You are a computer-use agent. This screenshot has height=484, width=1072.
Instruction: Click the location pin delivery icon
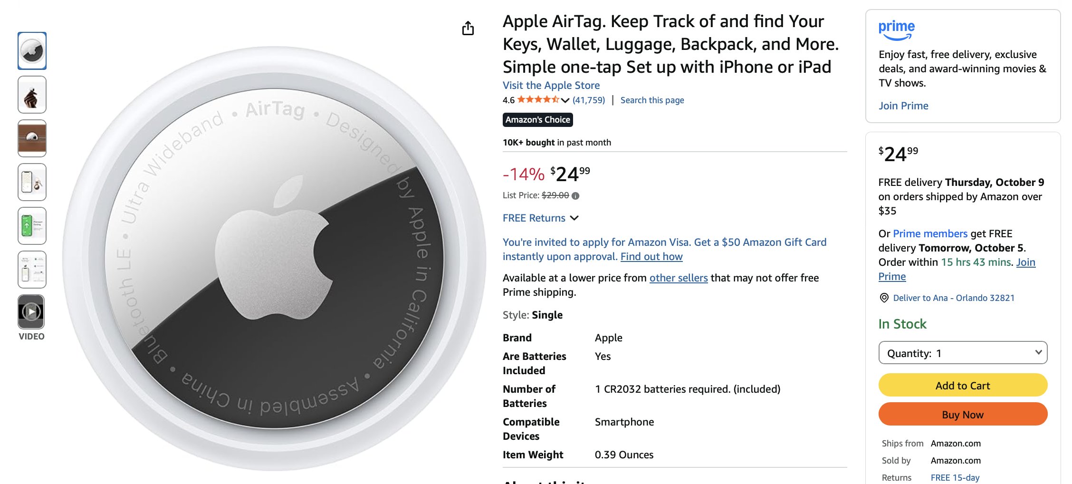[x=884, y=298]
